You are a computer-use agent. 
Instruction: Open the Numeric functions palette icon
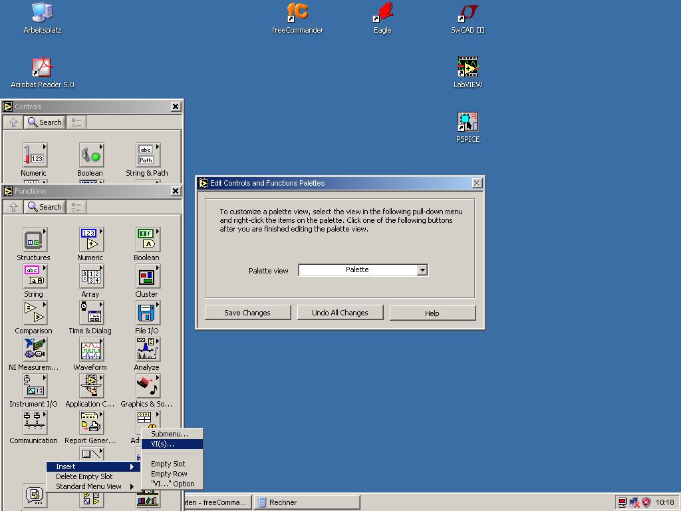pos(90,240)
